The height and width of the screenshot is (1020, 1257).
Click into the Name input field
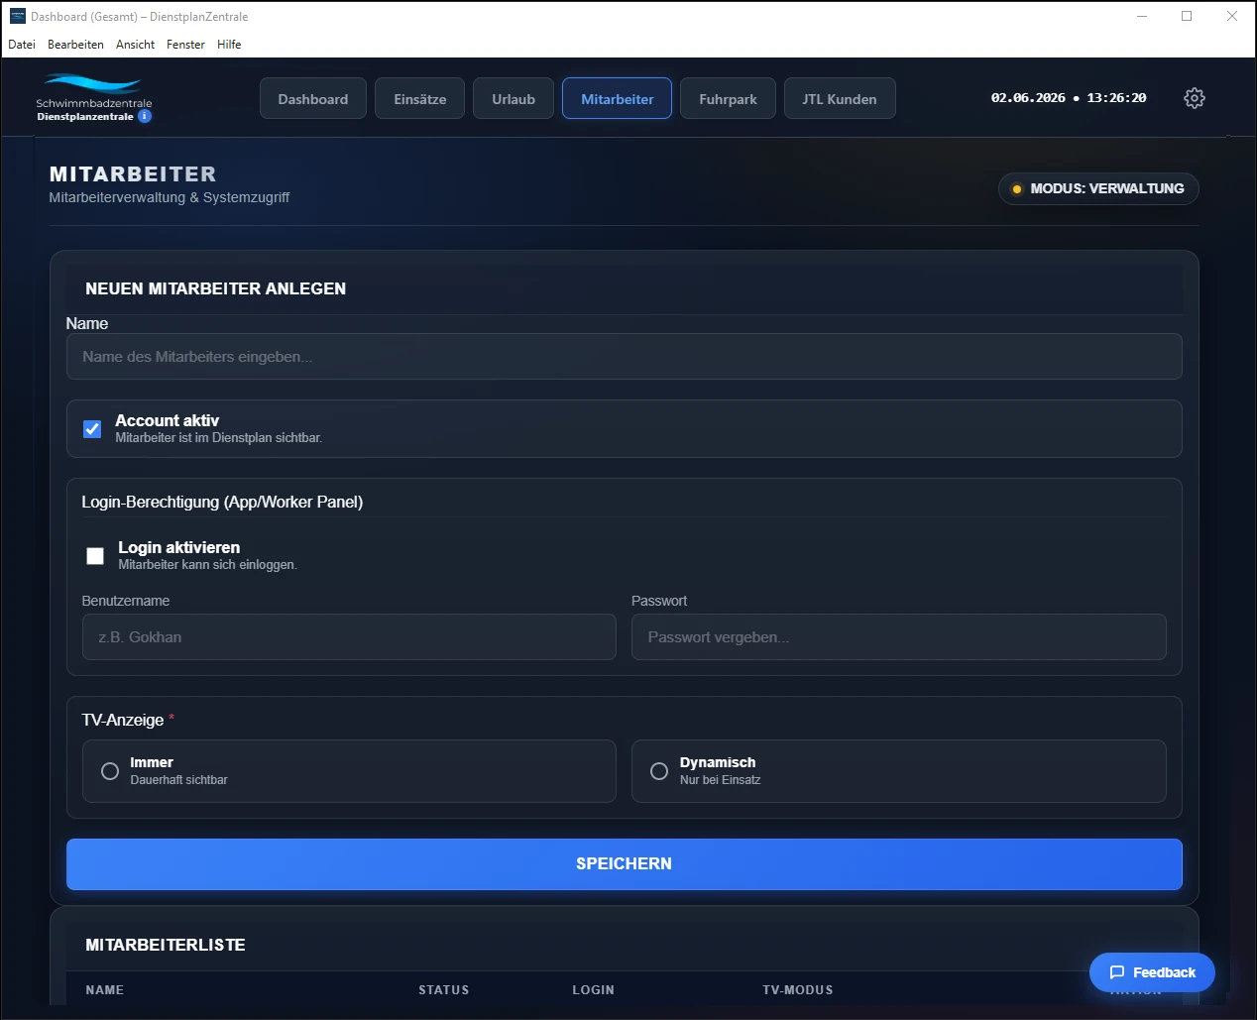tap(625, 357)
